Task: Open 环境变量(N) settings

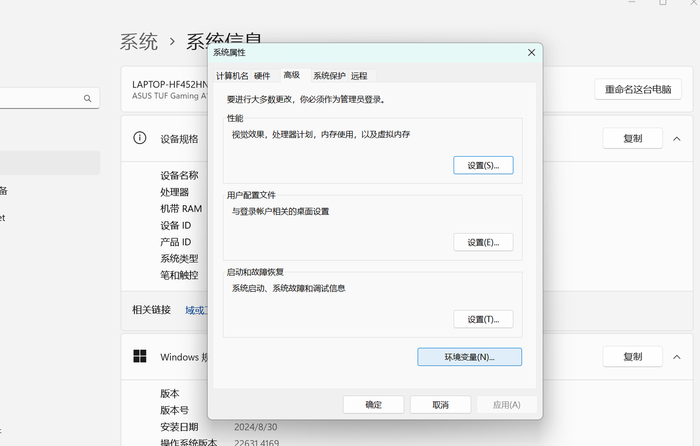Action: coord(469,357)
